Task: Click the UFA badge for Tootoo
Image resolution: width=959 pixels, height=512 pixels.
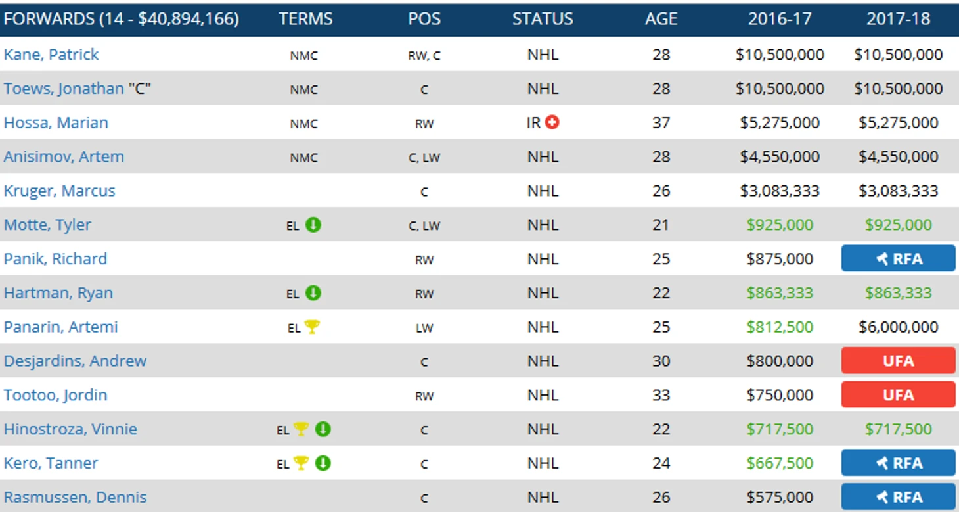Action: pyautogui.click(x=898, y=395)
